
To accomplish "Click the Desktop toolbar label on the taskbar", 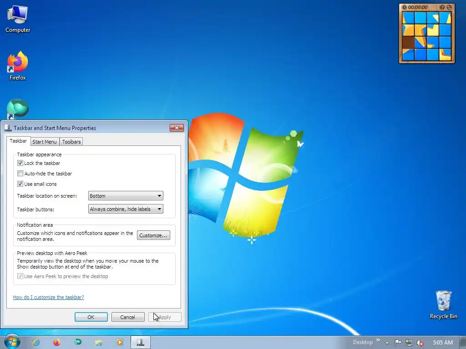I will (x=363, y=342).
